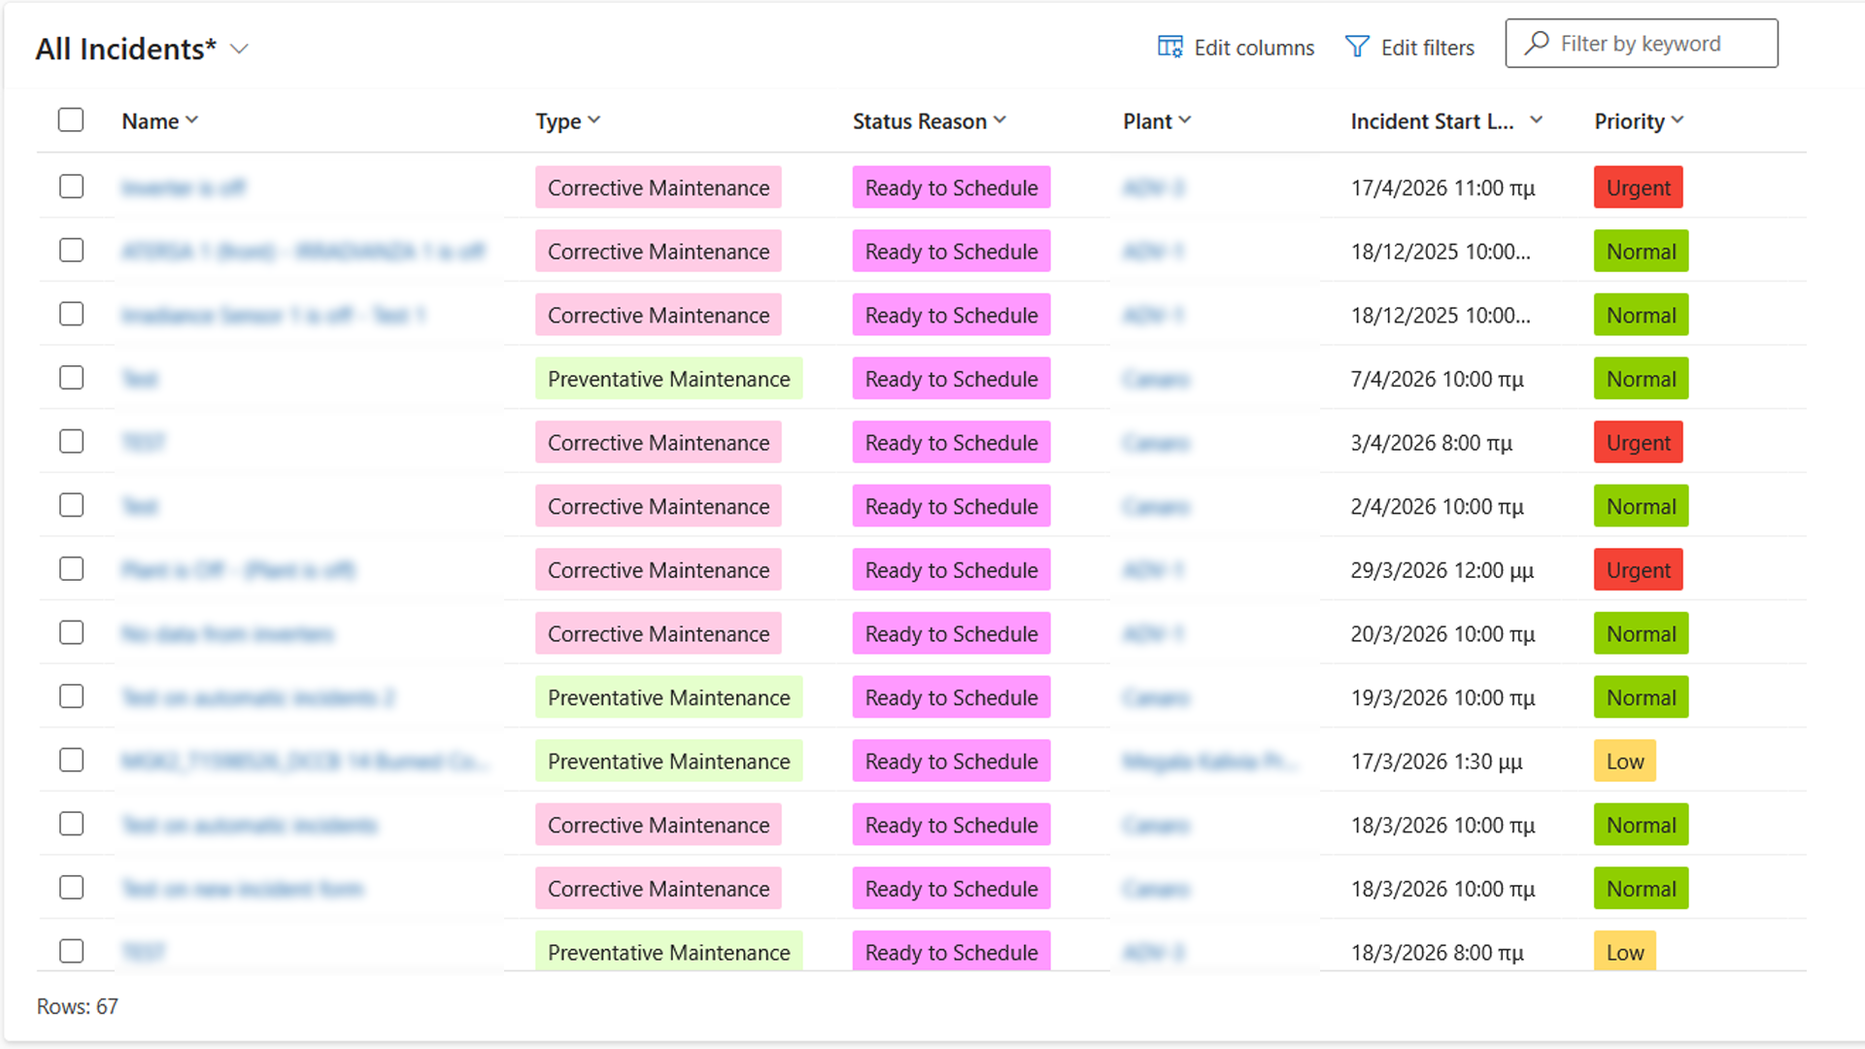This screenshot has height=1049, width=1865.
Task: Open the Plant column header menu
Action: [x=1184, y=120]
